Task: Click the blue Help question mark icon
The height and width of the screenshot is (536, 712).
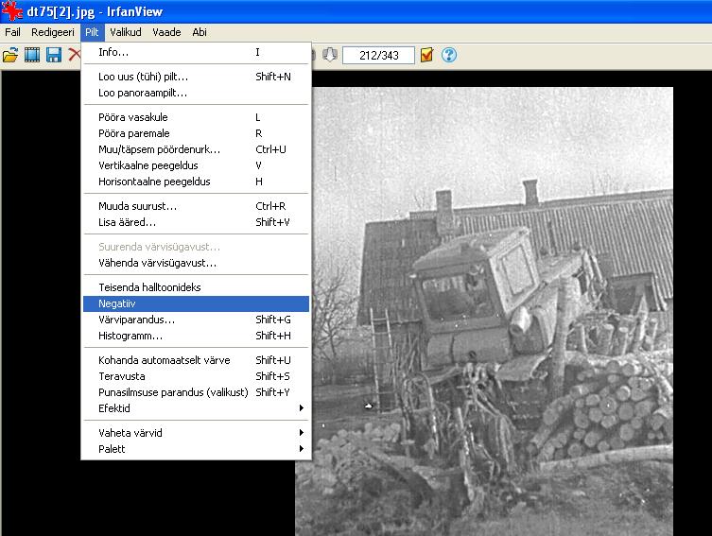Action: coord(449,55)
